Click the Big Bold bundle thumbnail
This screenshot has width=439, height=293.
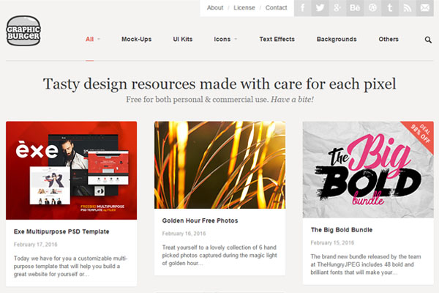[368, 170]
